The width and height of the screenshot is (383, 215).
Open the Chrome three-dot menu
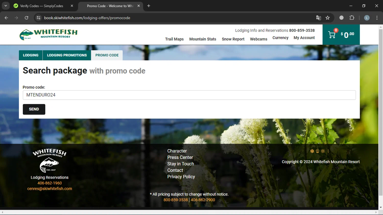377,18
